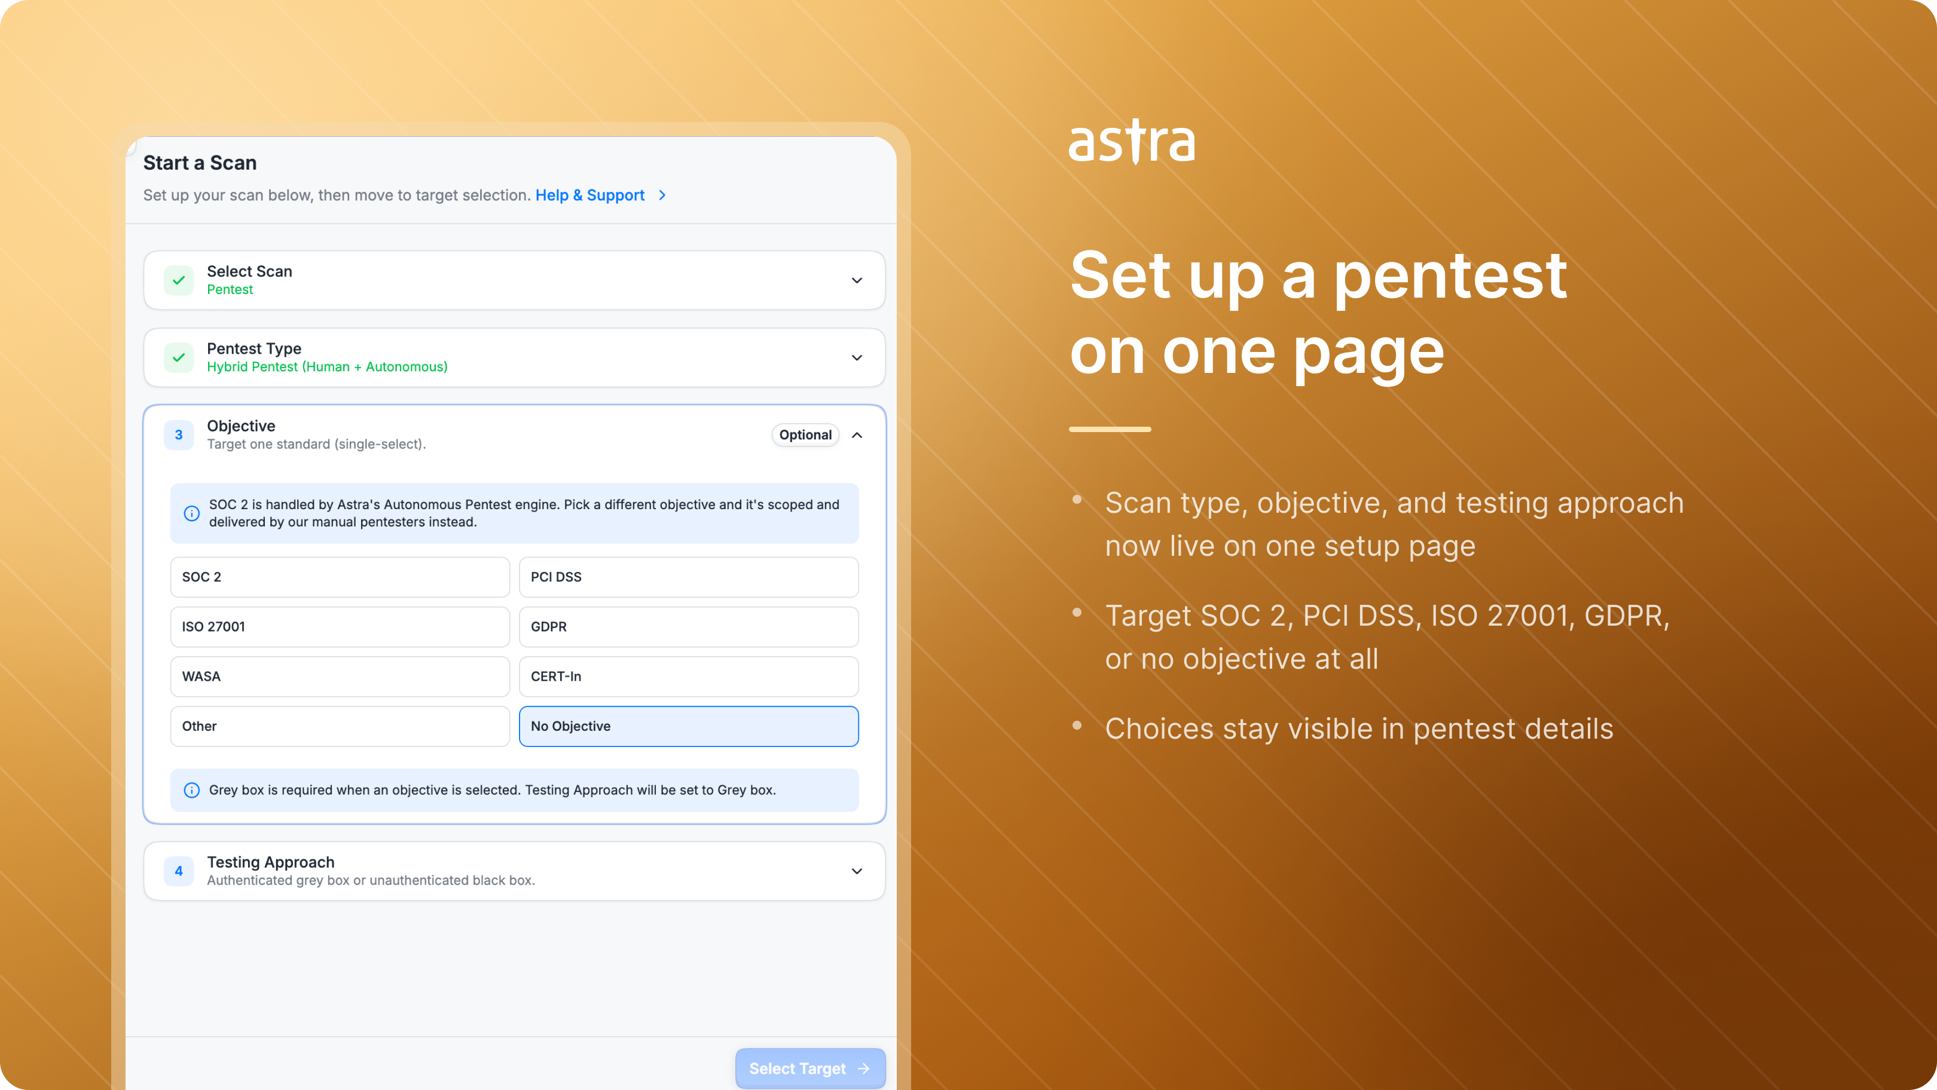Collapse the Objective section chevron
Image resolution: width=1937 pixels, height=1090 pixels.
857,435
